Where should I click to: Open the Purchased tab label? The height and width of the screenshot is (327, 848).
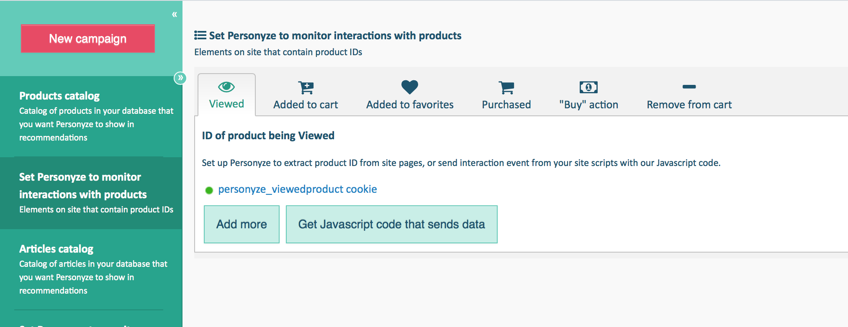pyautogui.click(x=506, y=105)
